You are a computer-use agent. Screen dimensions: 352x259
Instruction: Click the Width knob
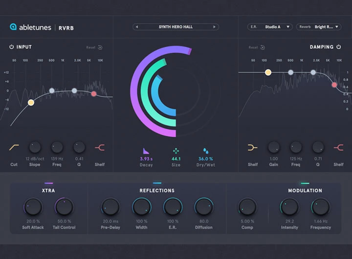141,207
